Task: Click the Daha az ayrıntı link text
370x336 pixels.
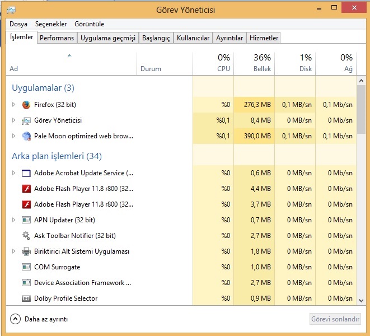Action: coord(46,319)
